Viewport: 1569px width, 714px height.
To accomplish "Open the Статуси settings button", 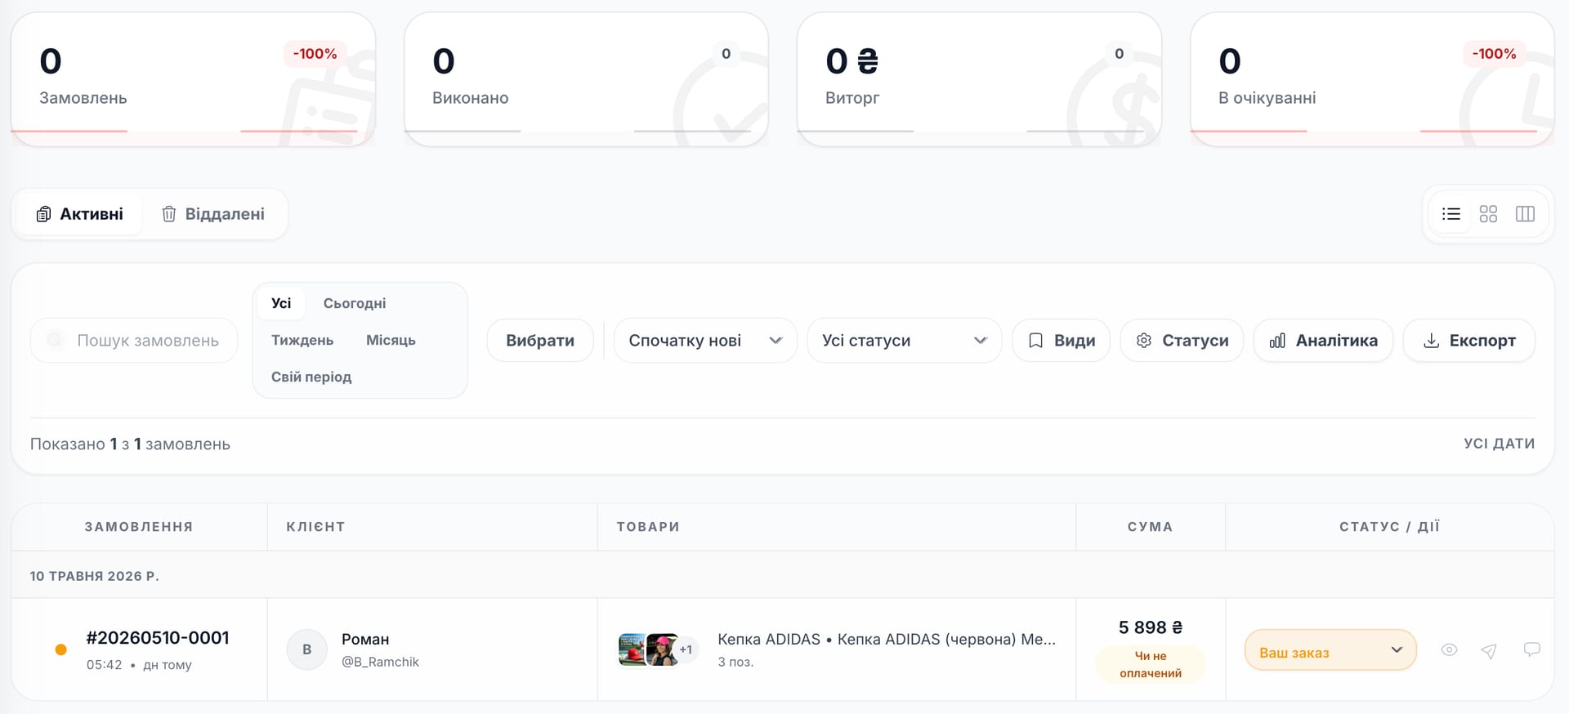I will pyautogui.click(x=1182, y=340).
